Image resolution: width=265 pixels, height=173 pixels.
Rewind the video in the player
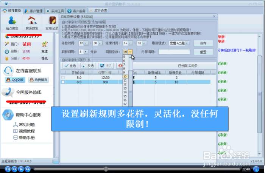point(14,169)
